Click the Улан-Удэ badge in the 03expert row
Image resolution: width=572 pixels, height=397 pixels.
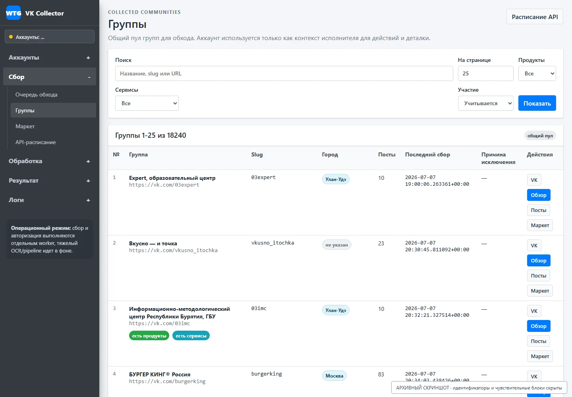pos(336,179)
